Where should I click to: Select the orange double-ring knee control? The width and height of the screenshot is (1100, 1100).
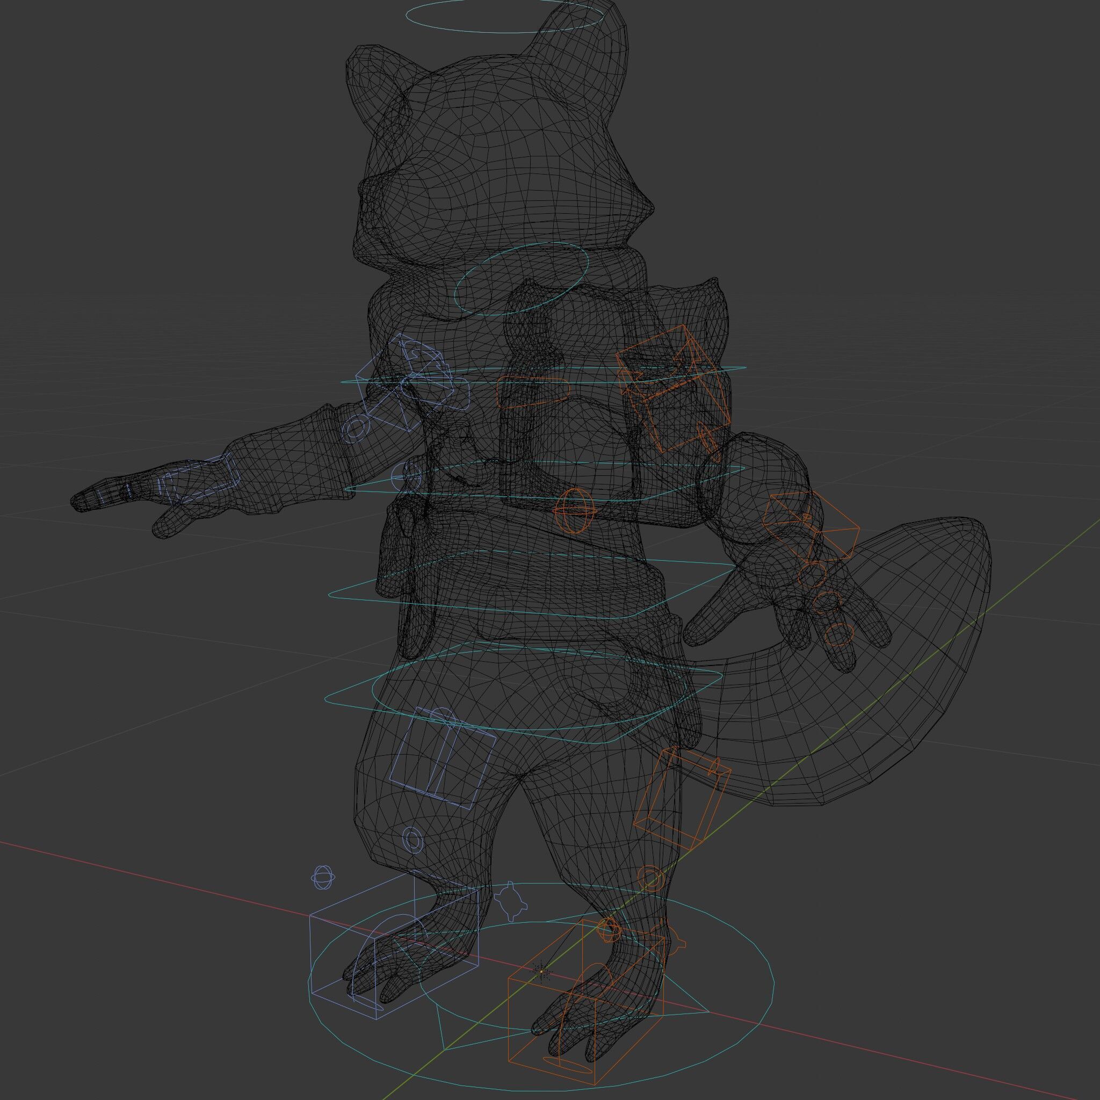(x=650, y=880)
